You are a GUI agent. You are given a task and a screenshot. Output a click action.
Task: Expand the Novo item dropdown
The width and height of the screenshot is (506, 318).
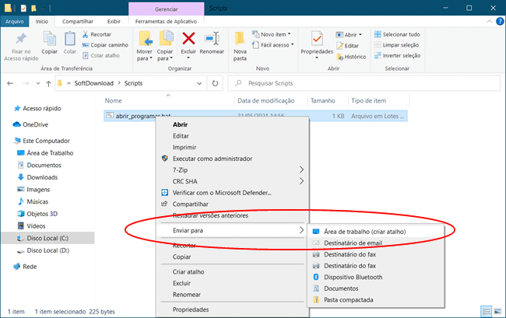tap(276, 34)
